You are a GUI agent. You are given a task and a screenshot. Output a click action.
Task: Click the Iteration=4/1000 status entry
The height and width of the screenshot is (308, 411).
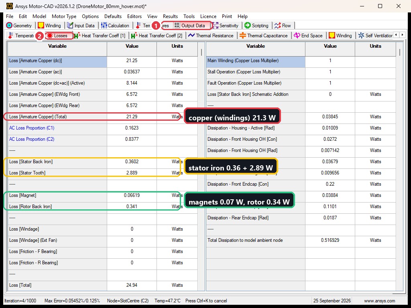pos(20,301)
